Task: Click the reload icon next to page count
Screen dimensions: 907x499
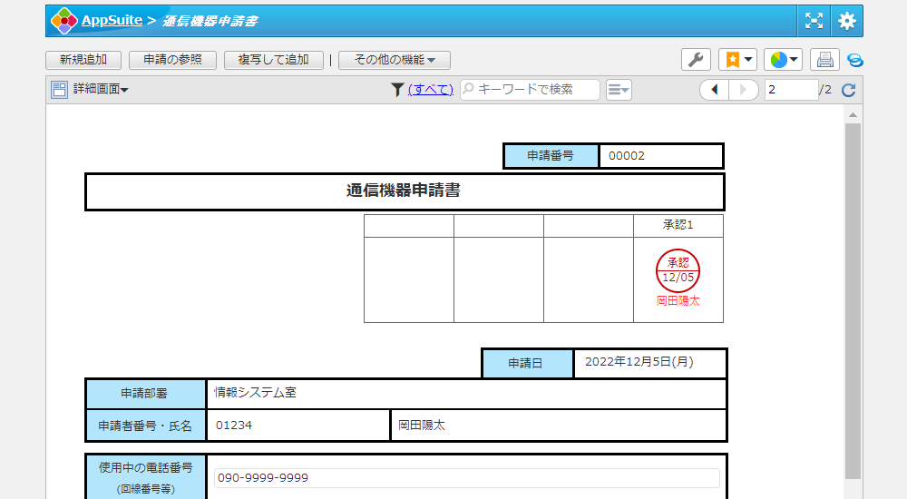Action: (849, 89)
